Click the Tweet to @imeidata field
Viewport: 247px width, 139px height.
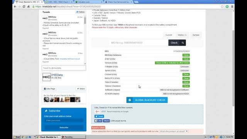(64, 68)
